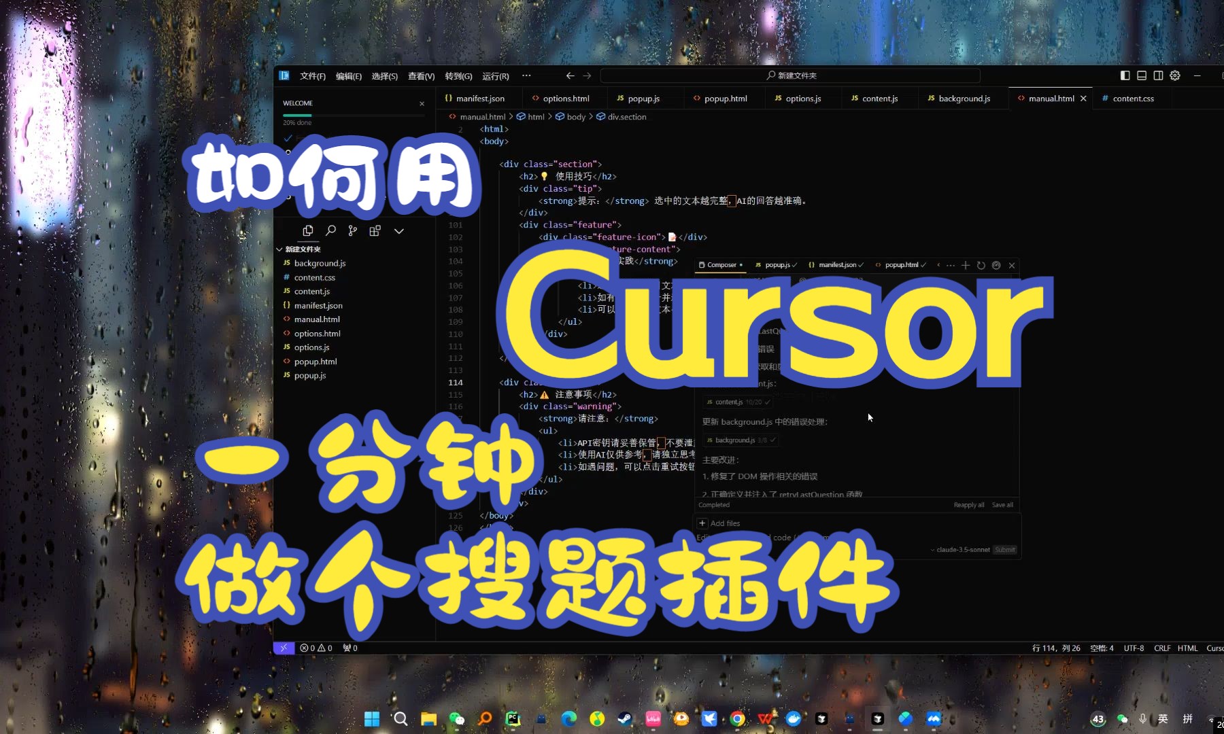Image resolution: width=1224 pixels, height=734 pixels.
Task: Close the manual.html editor tab
Action: point(1083,99)
